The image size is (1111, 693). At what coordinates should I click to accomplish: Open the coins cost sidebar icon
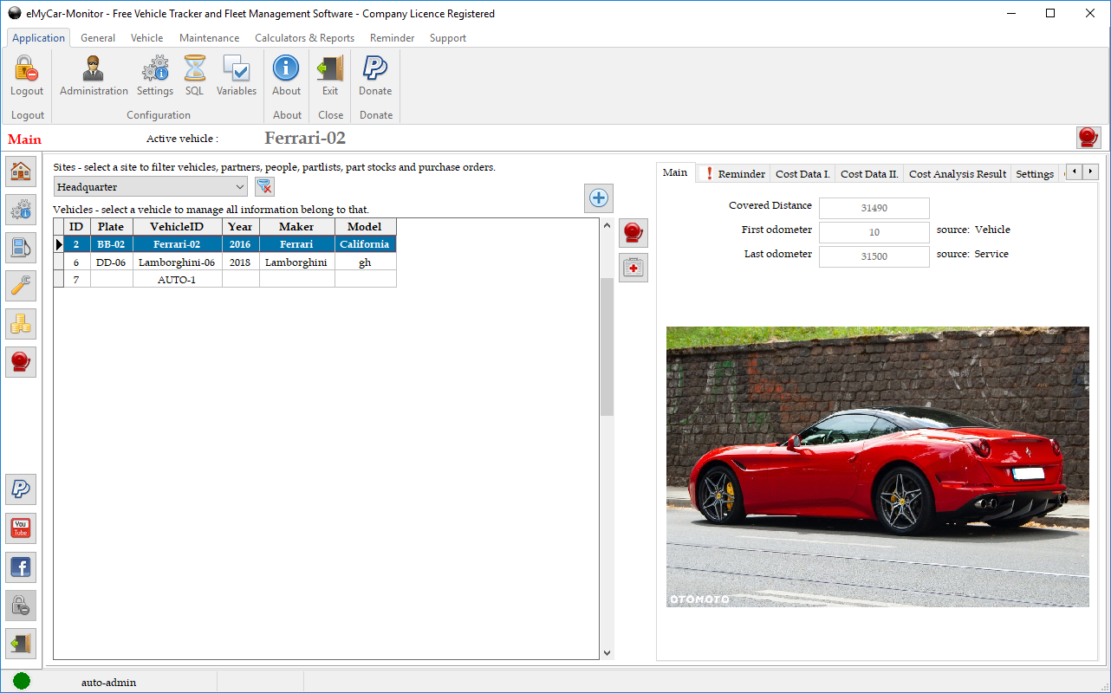point(22,324)
